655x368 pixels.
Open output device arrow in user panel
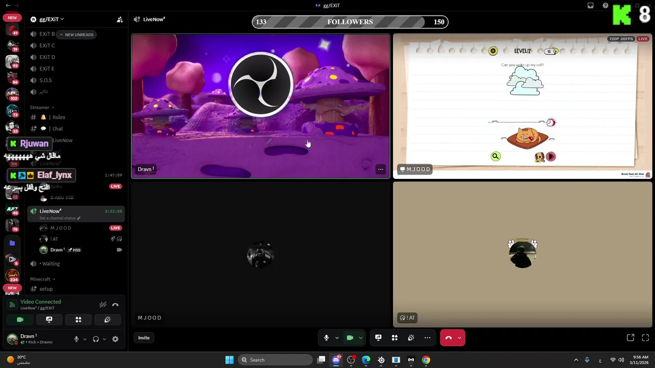(x=104, y=339)
